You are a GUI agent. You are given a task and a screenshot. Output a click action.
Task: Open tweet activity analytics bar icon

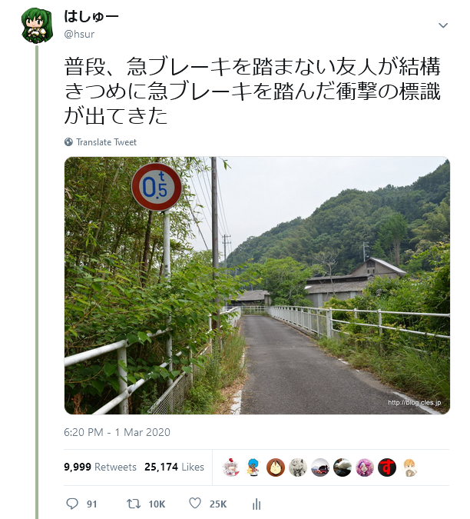257,504
